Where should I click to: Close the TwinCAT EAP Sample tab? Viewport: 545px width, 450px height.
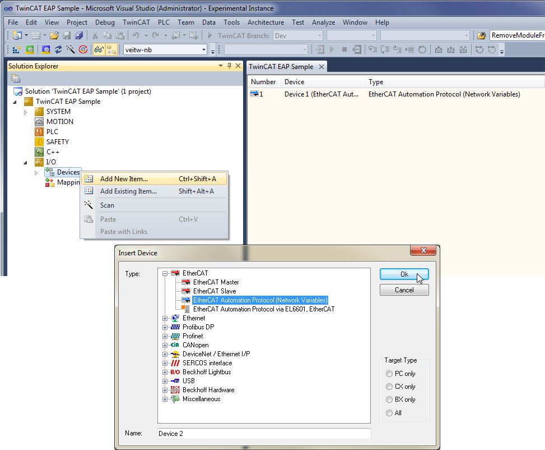[322, 67]
